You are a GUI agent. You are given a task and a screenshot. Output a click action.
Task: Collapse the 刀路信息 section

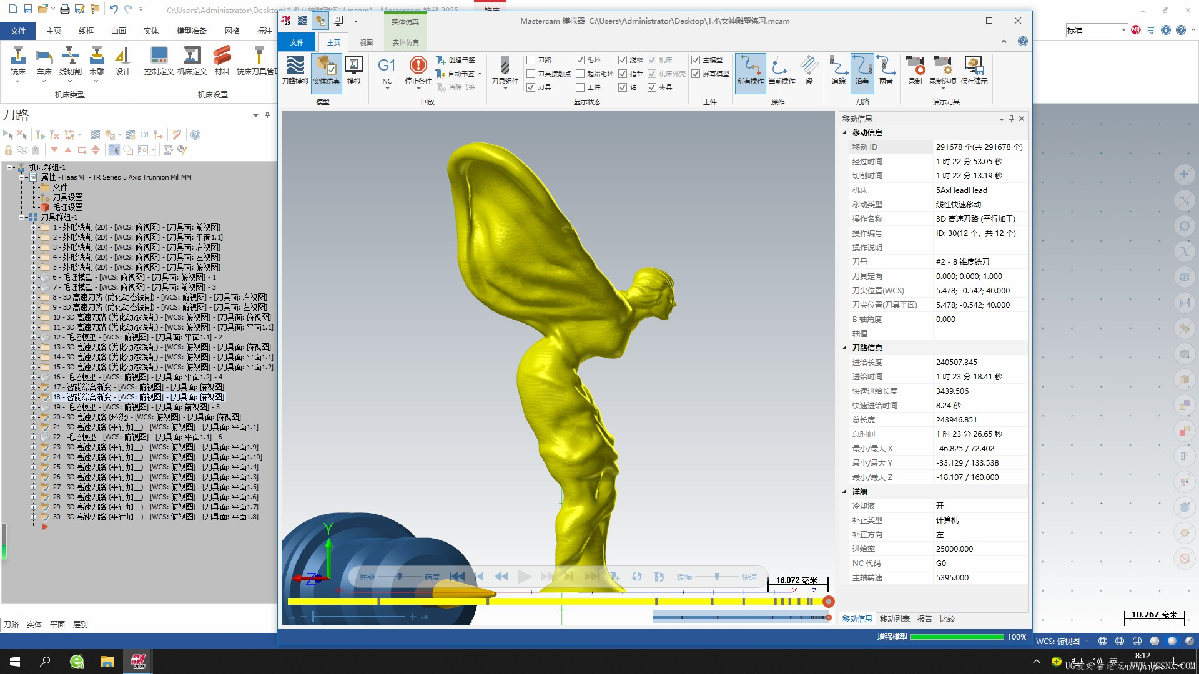[845, 348]
